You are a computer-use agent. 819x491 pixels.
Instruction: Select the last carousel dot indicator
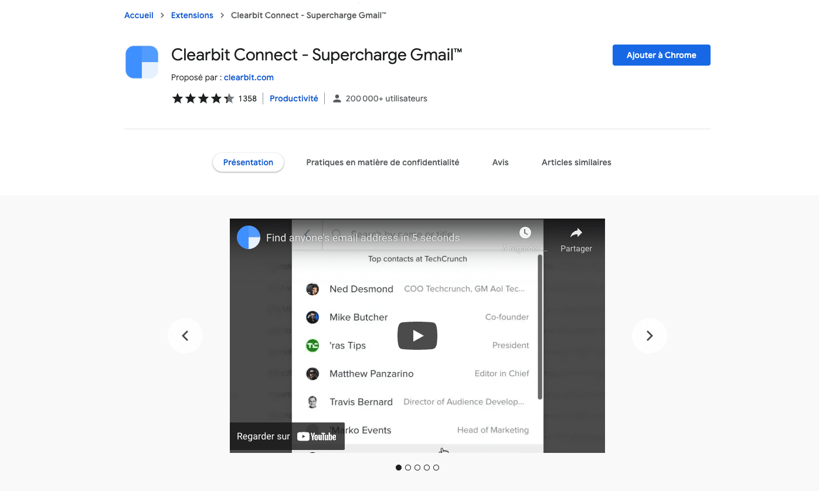[436, 468]
